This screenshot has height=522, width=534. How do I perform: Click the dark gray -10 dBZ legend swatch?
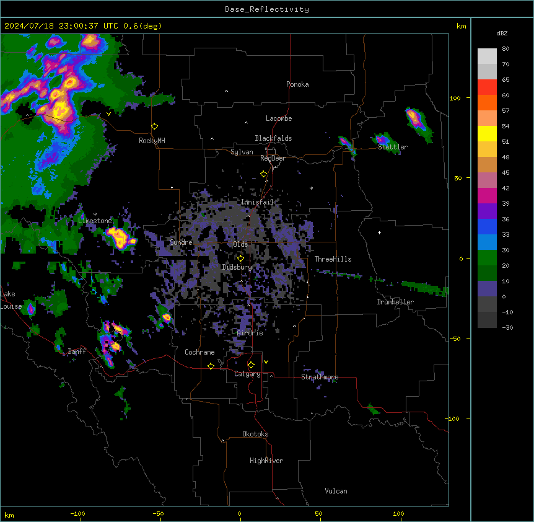coord(487,320)
